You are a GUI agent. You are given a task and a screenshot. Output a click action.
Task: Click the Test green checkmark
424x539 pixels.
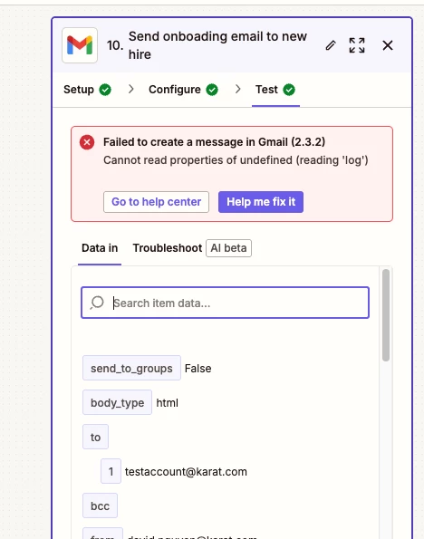289,90
